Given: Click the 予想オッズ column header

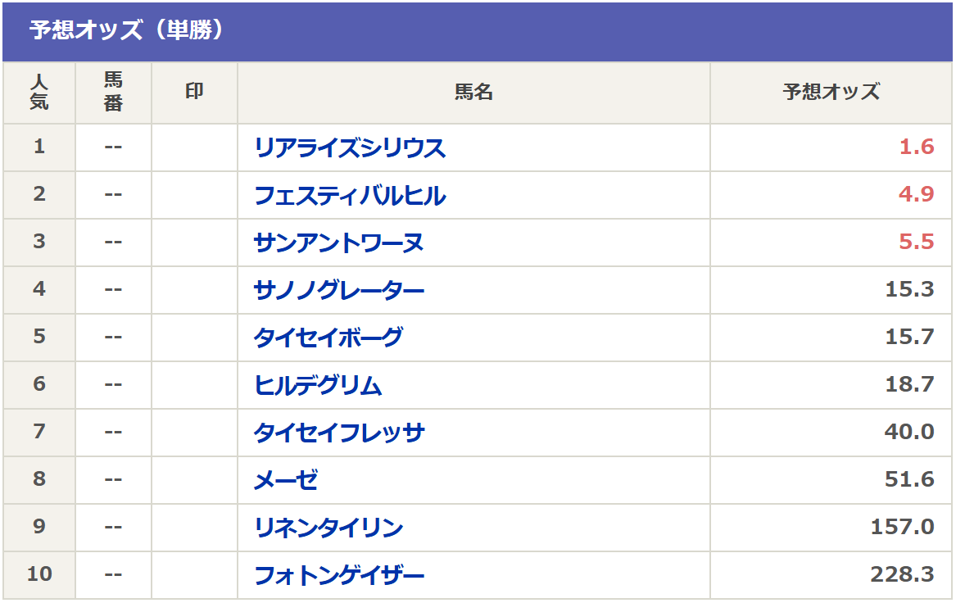Looking at the screenshot, I should (x=831, y=92).
